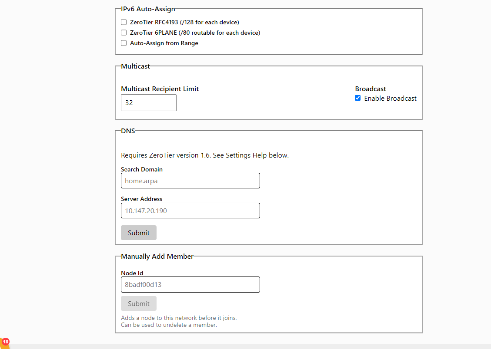Click the orange icon with the 18 badge
491x349 pixels.
tap(4, 343)
